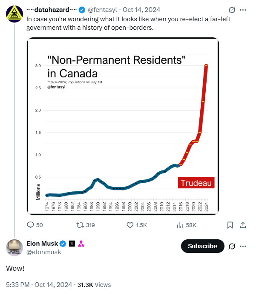Repost the datahazard tweet
This screenshot has height=295, width=256.
(80, 225)
